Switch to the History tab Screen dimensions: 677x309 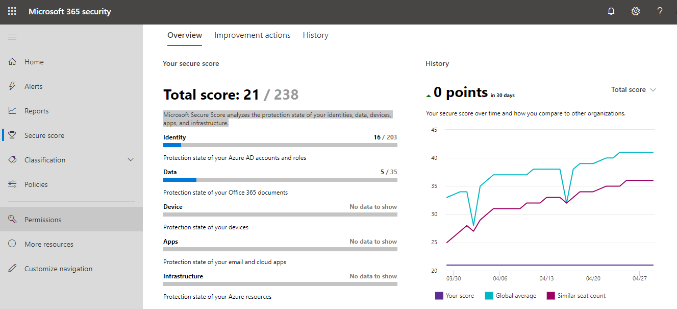pyautogui.click(x=316, y=35)
